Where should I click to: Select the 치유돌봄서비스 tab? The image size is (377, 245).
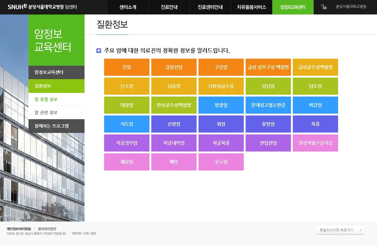251,7
